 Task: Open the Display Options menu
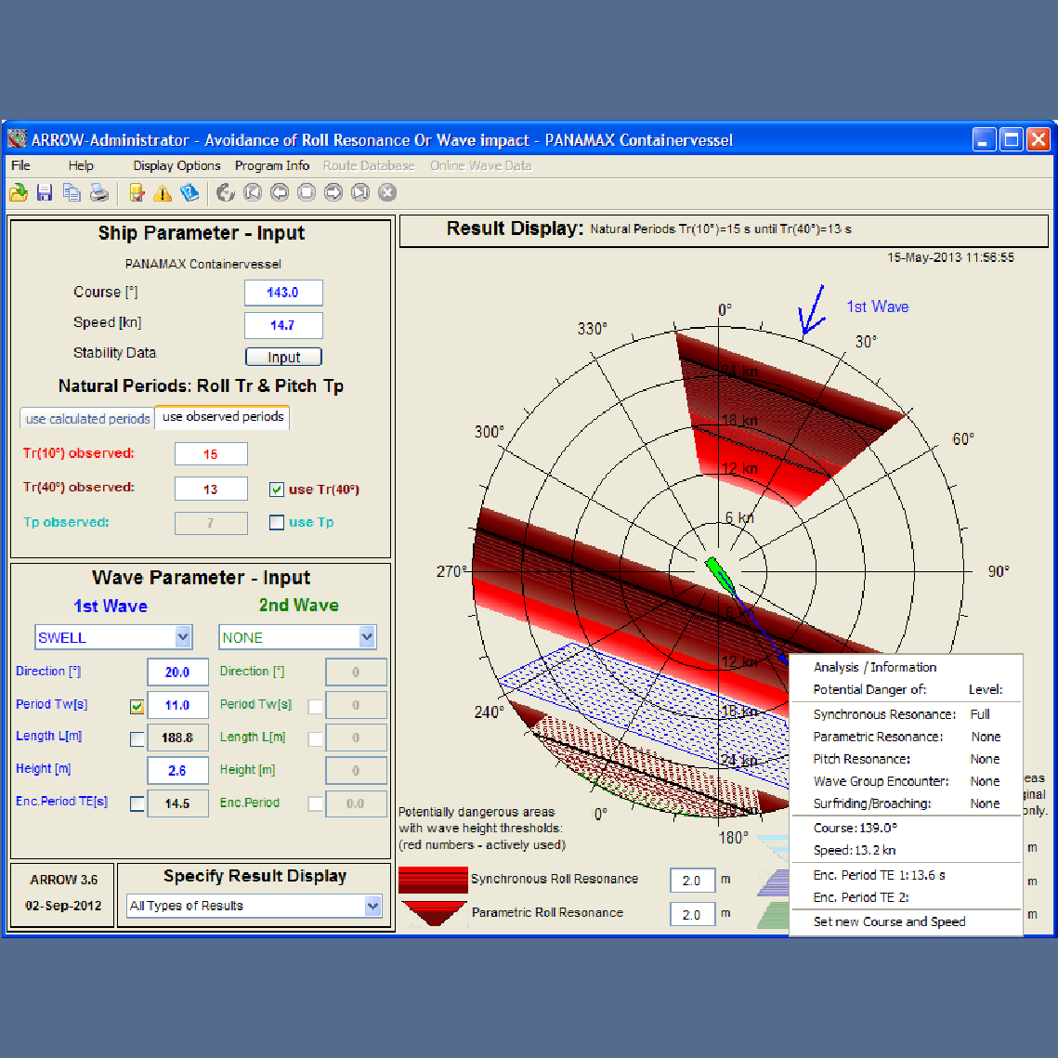(x=176, y=165)
